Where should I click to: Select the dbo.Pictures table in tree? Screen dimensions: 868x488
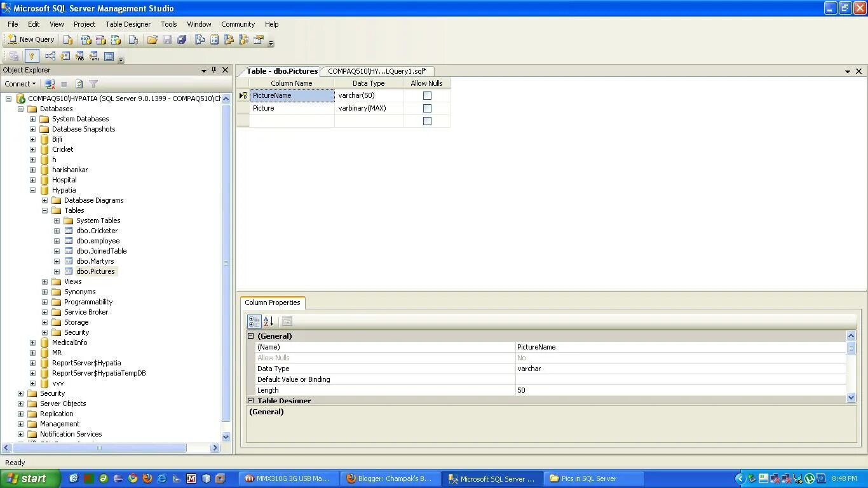tap(95, 271)
